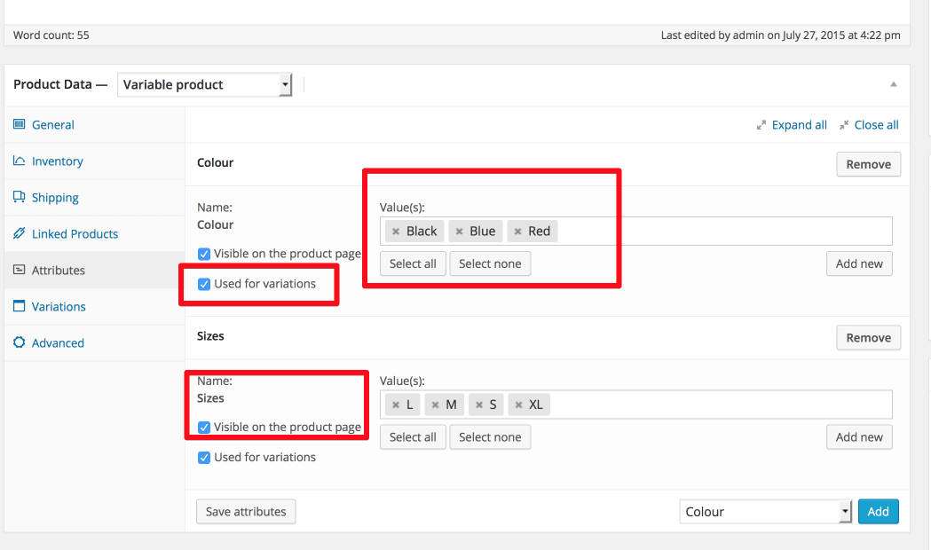931x550 pixels.
Task: Select none for Colour values
Action: tap(490, 263)
